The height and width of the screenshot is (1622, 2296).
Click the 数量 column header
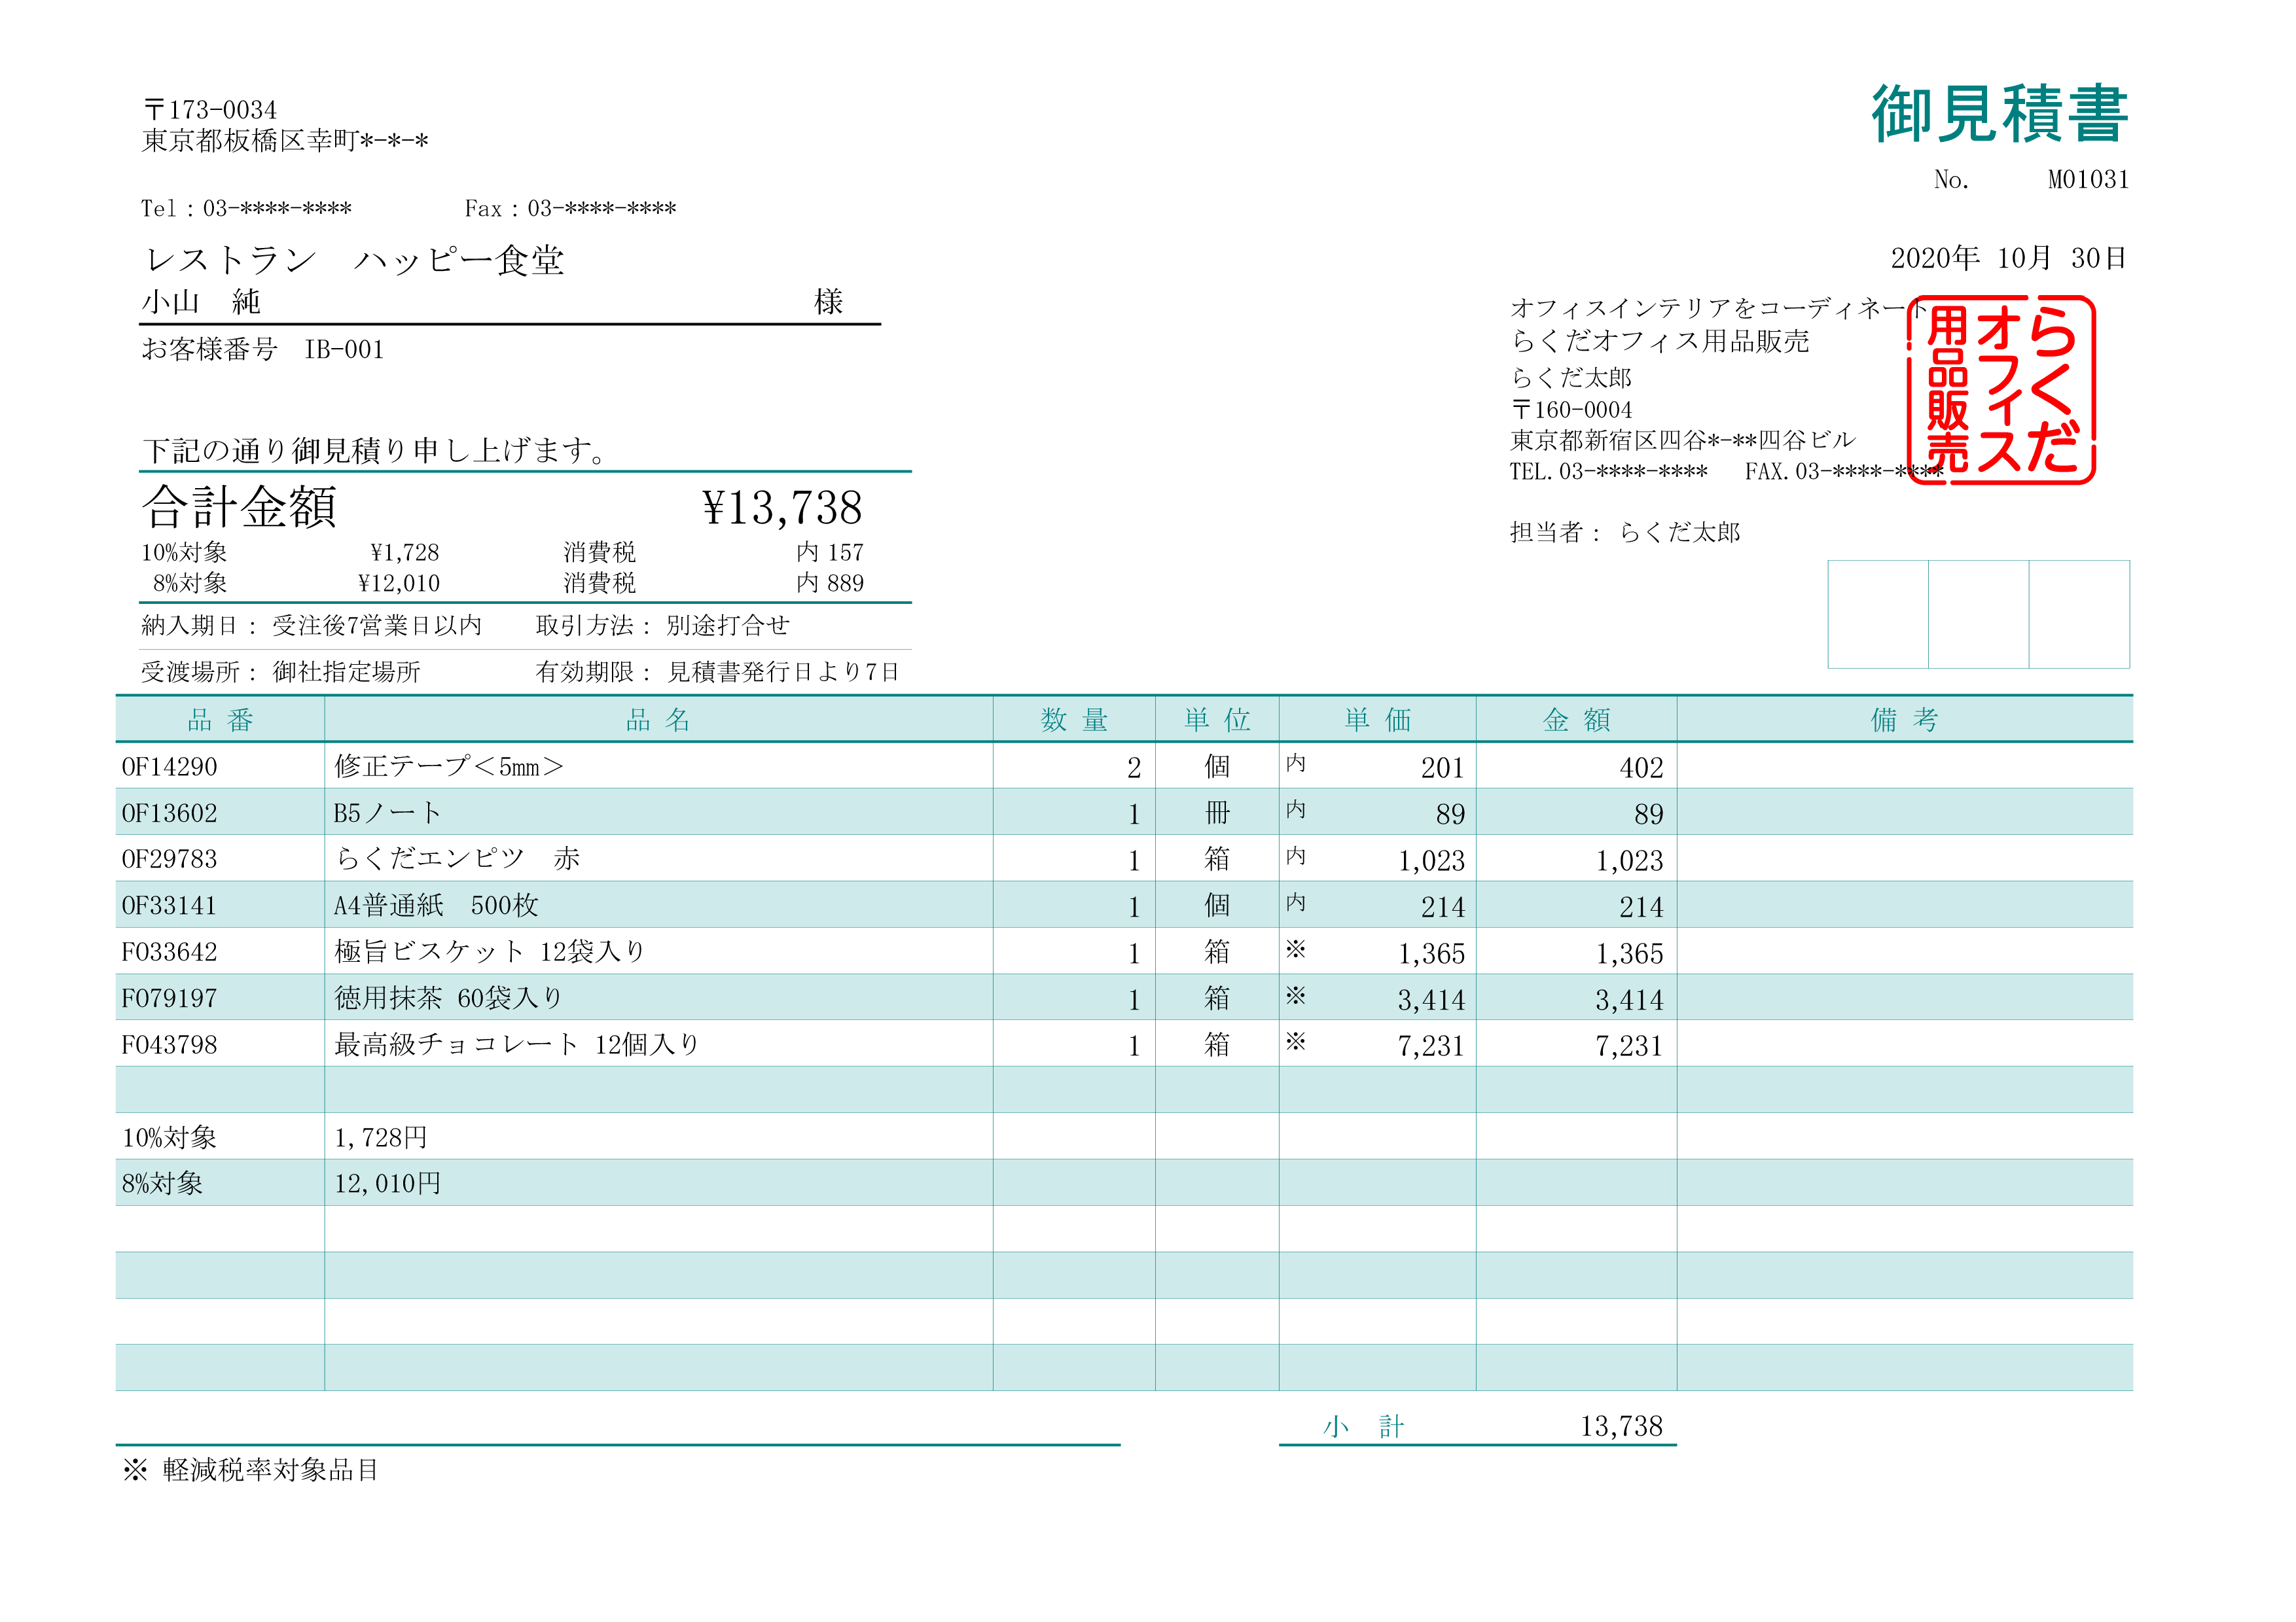coord(1074,720)
